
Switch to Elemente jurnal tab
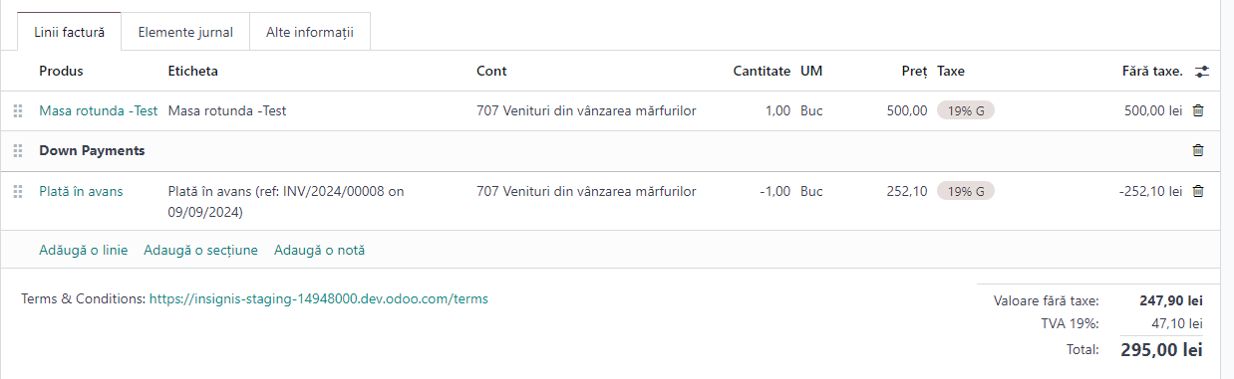[185, 32]
